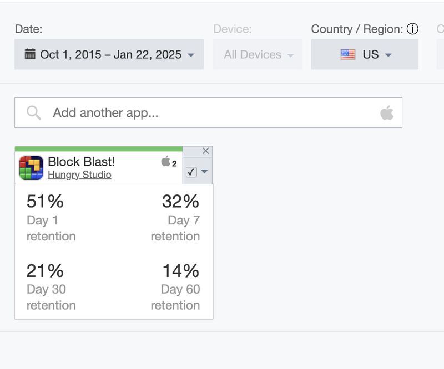Expand the arrow next to the card checkbox
Image resolution: width=444 pixels, height=369 pixels.
click(204, 172)
